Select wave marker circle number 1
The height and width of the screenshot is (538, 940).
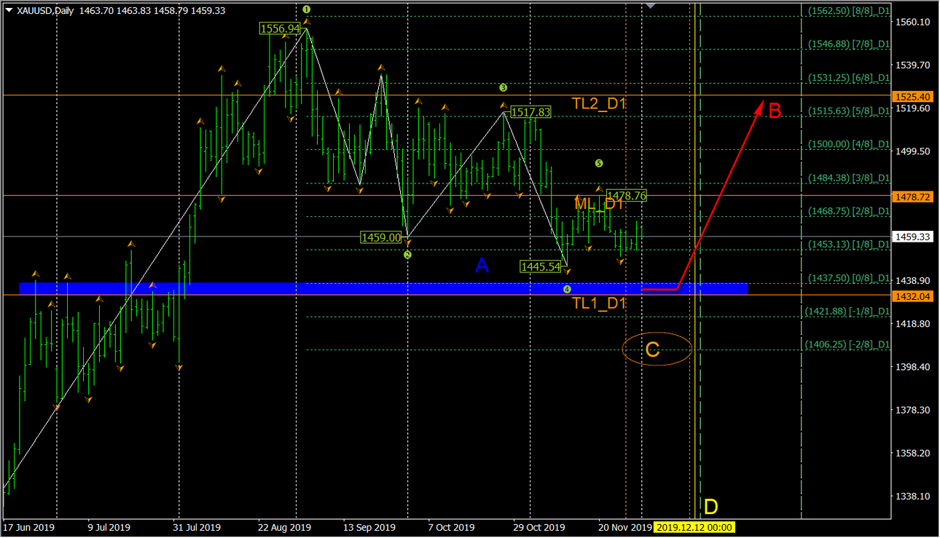306,9
